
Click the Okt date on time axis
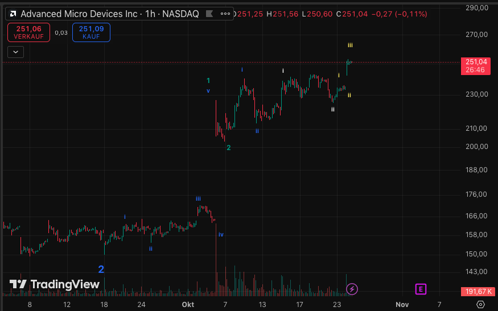point(188,305)
